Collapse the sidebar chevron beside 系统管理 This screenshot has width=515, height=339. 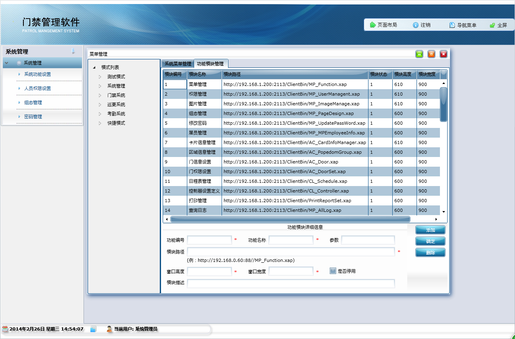click(6, 63)
